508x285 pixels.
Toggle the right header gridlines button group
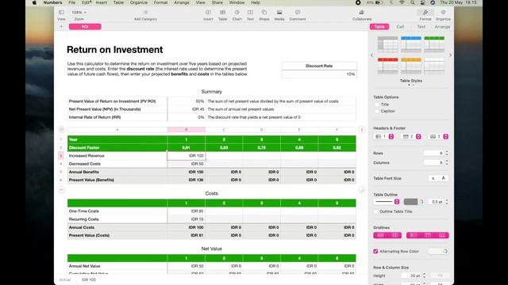pos(427,235)
